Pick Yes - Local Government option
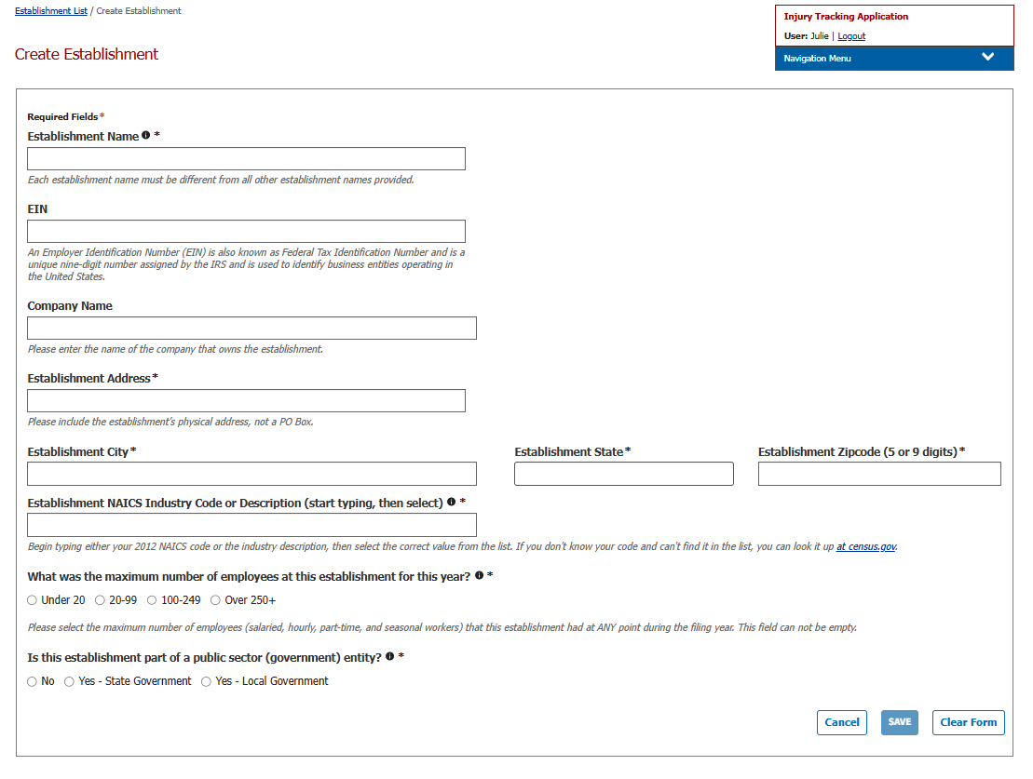Viewport: 1033px width, 779px height. (207, 681)
